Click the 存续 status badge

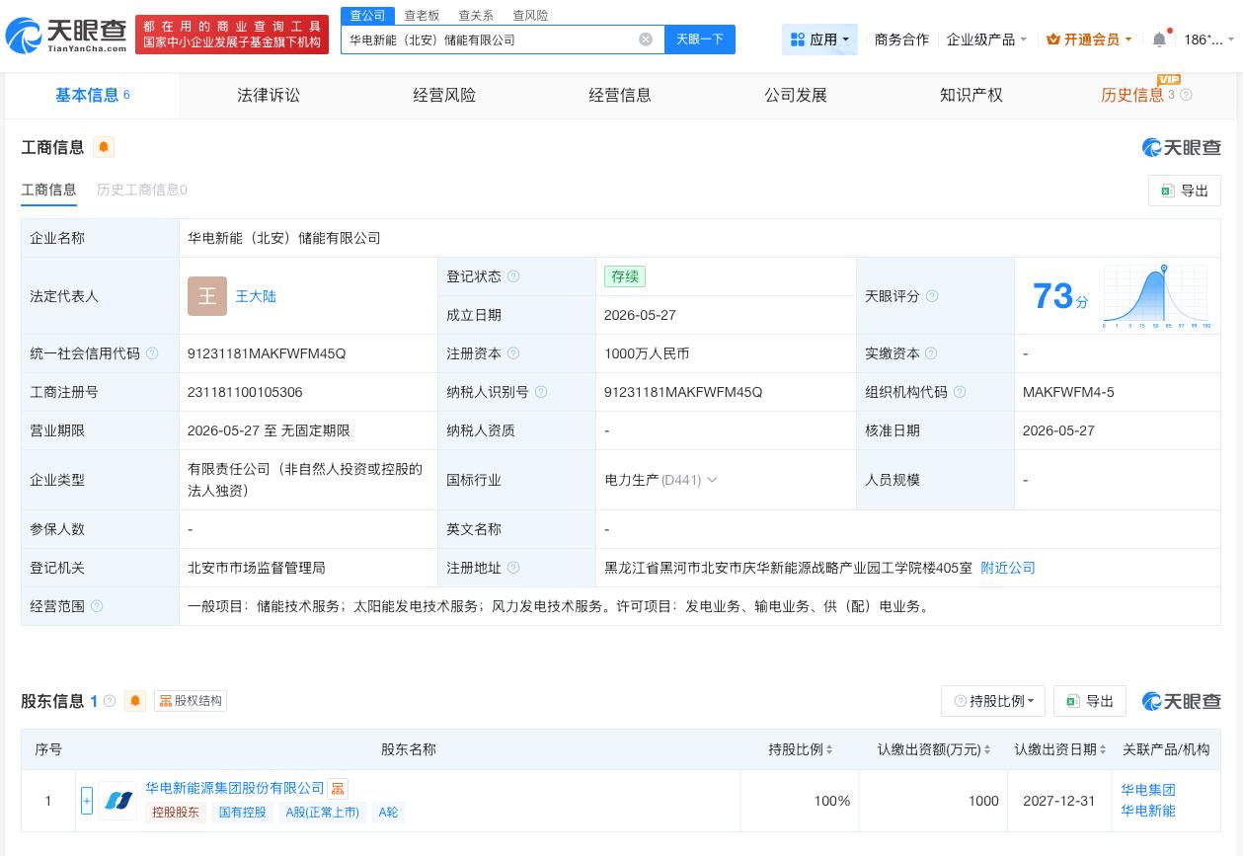[625, 276]
